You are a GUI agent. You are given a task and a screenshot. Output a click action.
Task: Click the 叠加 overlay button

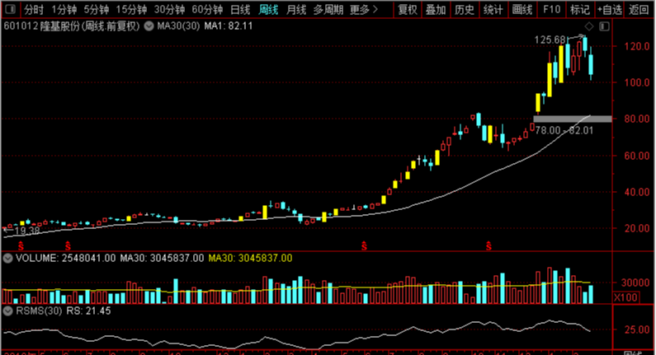tap(436, 10)
